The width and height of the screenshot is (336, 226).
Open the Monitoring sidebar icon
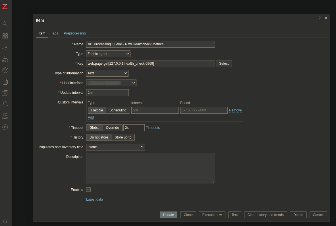coord(5,47)
